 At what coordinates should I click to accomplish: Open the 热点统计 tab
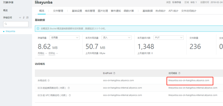click(x=161, y=11)
